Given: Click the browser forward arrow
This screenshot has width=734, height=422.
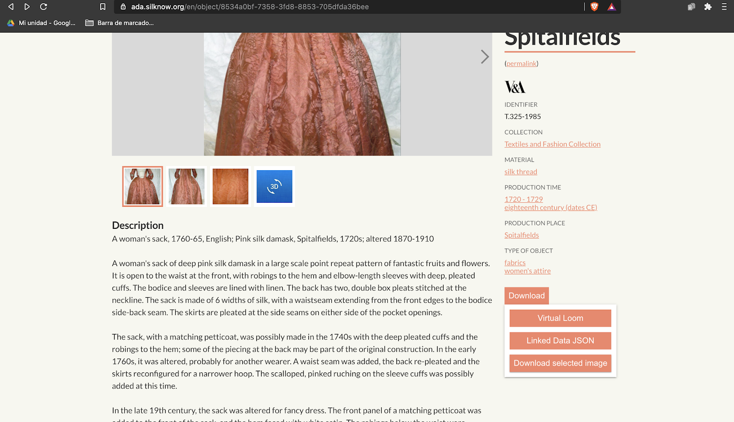Looking at the screenshot, I should 27,6.
